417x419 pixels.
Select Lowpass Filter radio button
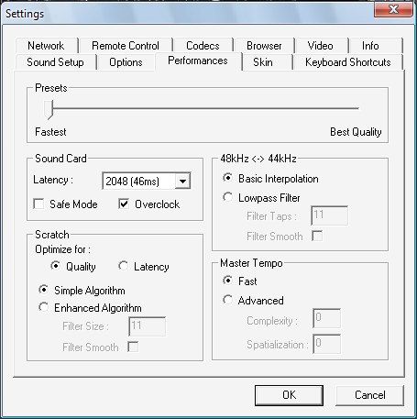pyautogui.click(x=227, y=197)
